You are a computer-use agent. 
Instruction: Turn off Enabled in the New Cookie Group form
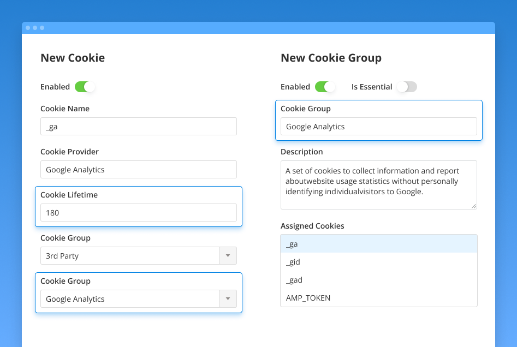click(325, 87)
